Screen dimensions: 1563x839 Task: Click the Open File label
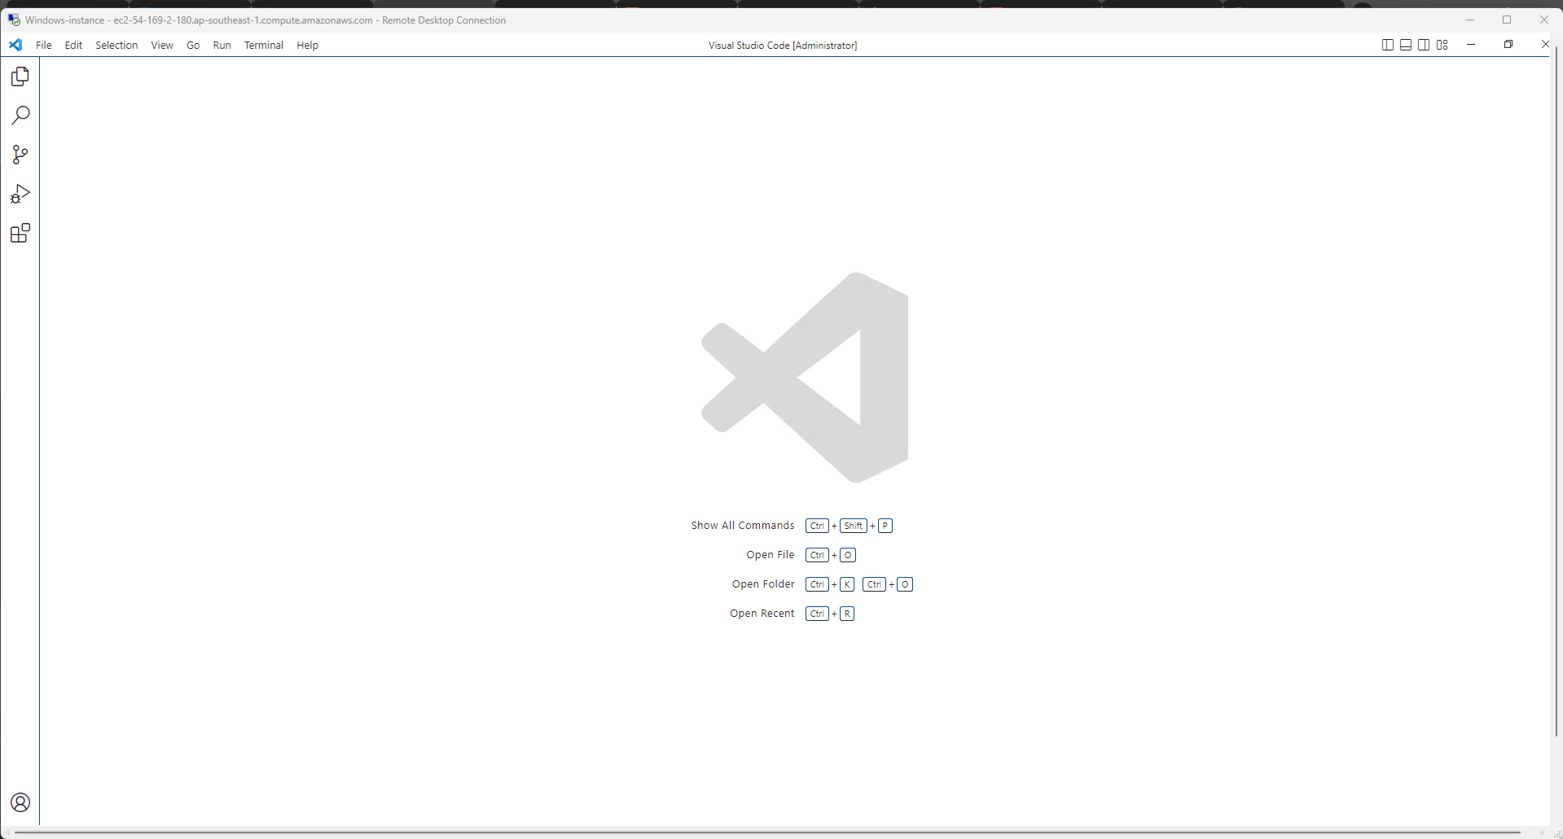click(771, 555)
